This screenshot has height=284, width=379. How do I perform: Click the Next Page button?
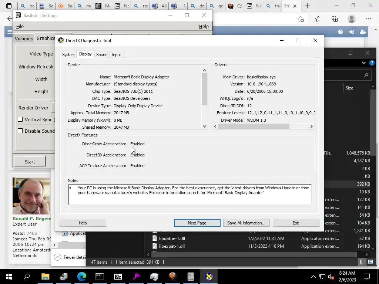click(197, 223)
